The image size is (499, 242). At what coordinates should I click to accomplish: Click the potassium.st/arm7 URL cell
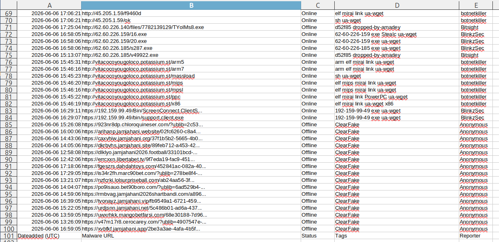(x=191, y=69)
